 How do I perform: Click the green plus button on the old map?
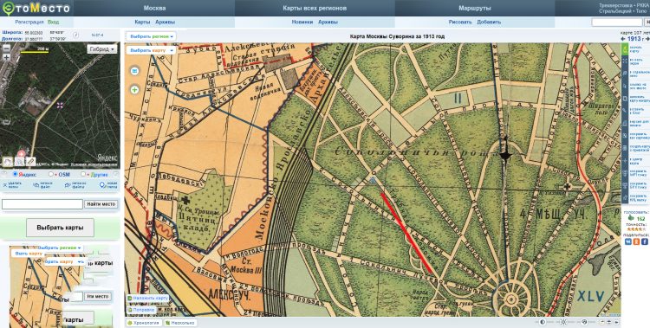pyautogui.click(x=134, y=89)
